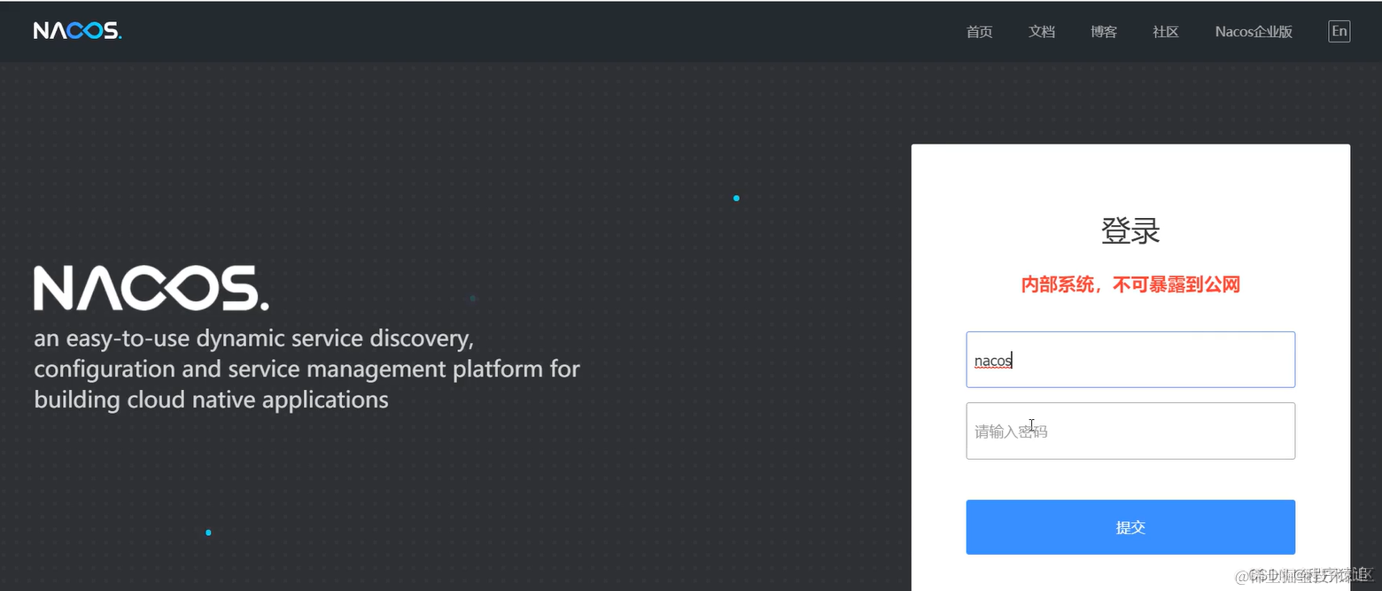Submit login with the 提交 button

click(x=1130, y=527)
